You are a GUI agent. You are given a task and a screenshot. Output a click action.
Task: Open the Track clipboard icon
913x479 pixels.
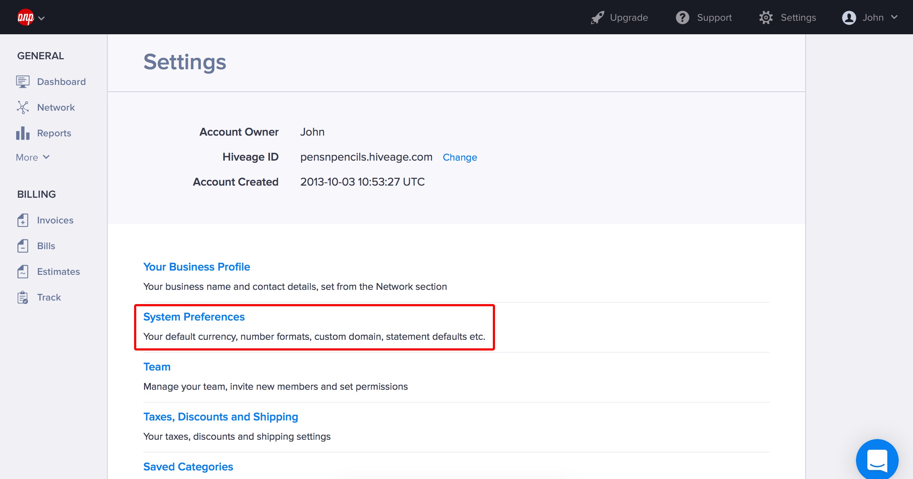pyautogui.click(x=22, y=297)
